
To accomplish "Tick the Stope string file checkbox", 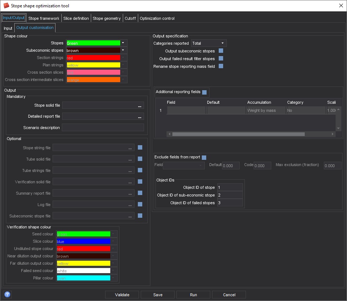I will click(140, 147).
